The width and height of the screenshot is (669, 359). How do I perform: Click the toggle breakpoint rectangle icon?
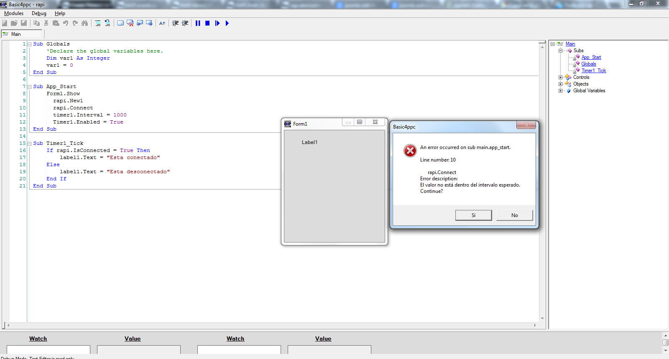click(x=120, y=23)
